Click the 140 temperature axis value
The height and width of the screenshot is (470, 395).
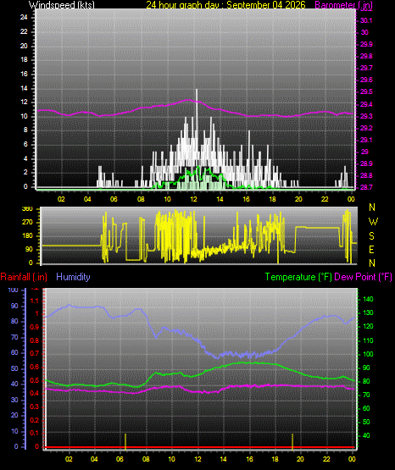[x=368, y=299]
